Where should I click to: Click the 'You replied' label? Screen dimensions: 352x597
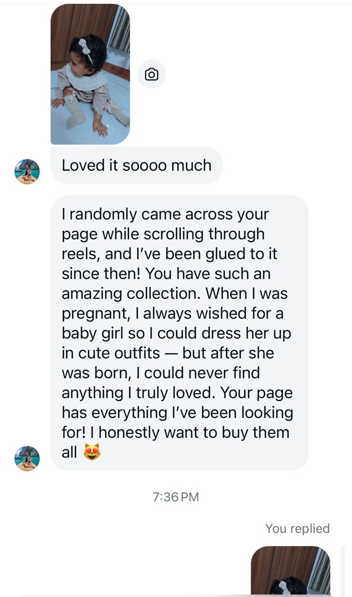click(x=297, y=528)
